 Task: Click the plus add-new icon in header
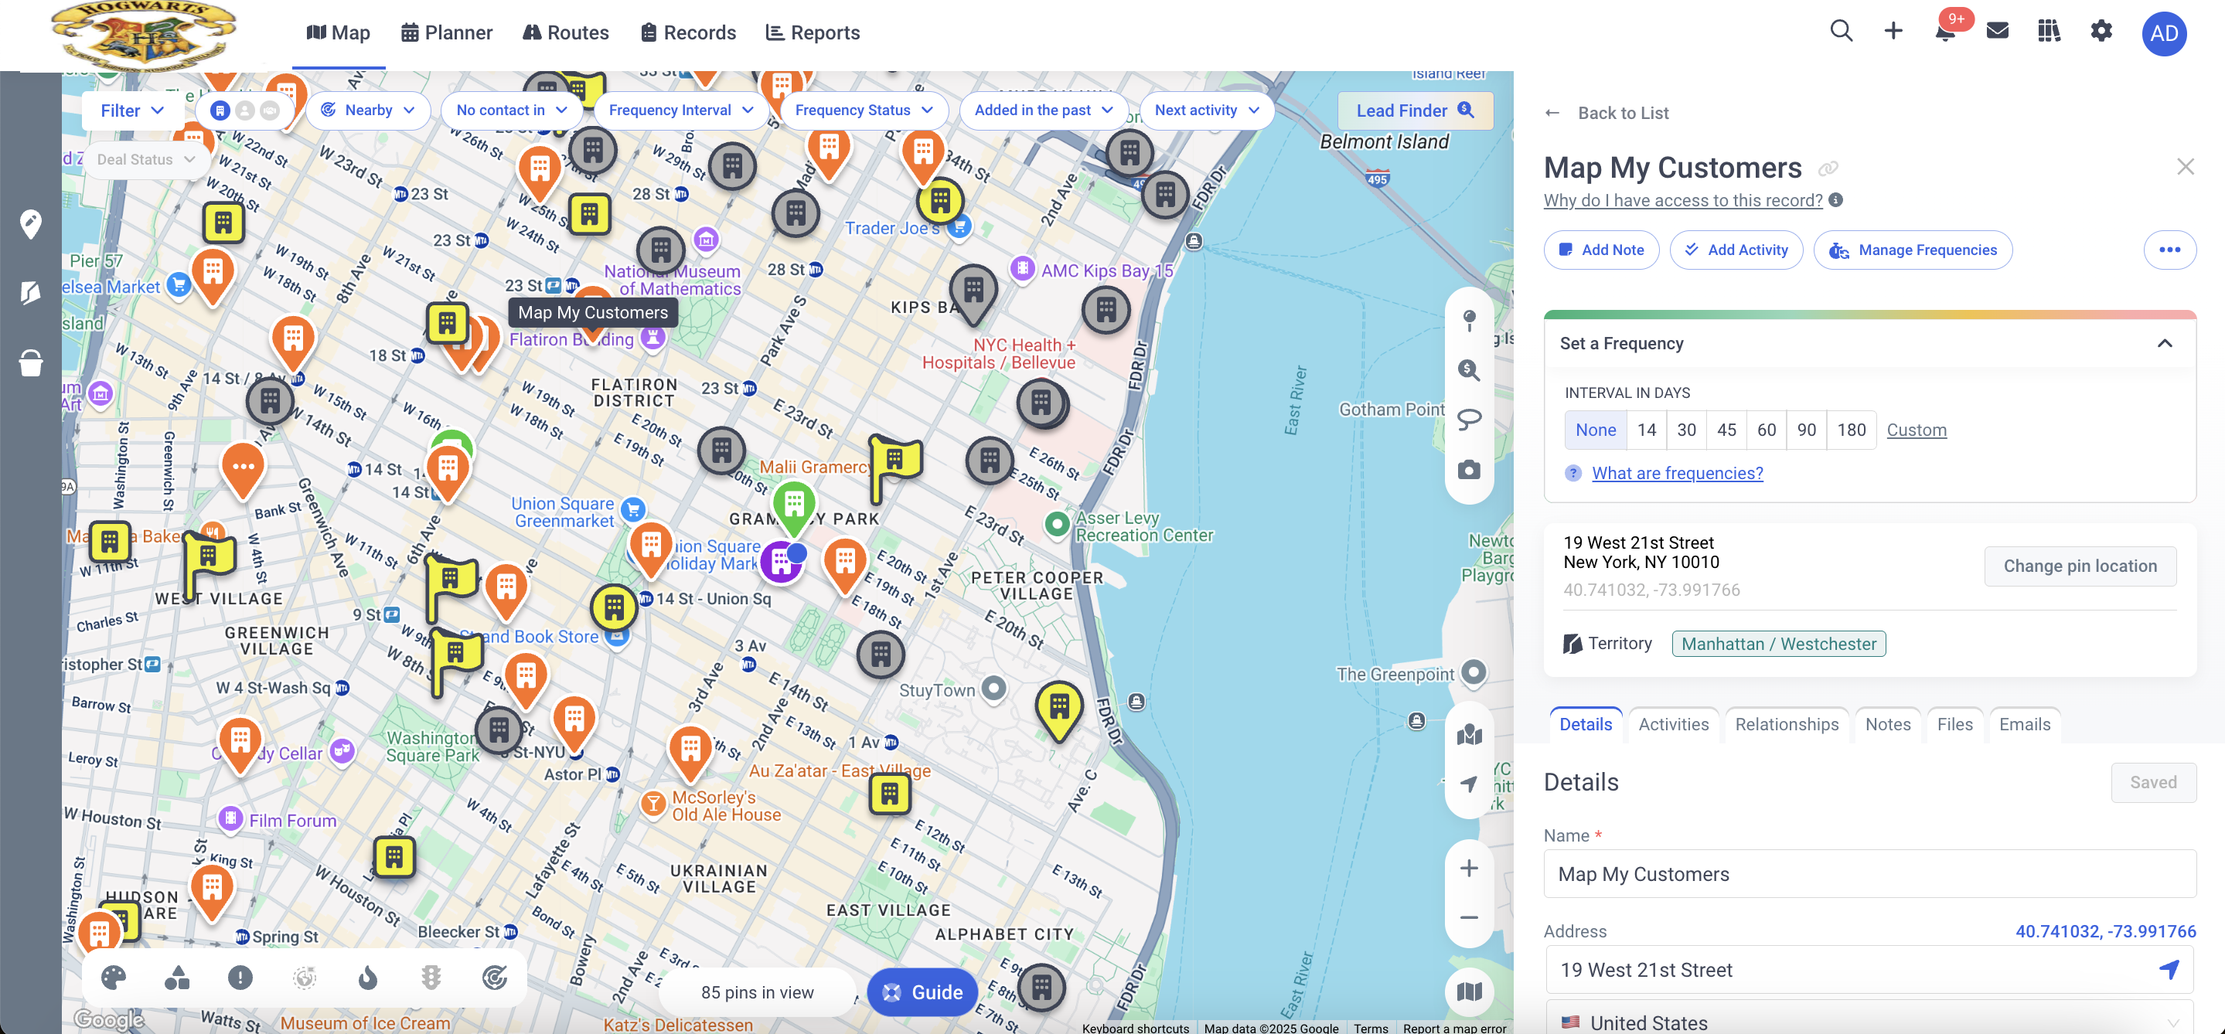click(x=1893, y=32)
